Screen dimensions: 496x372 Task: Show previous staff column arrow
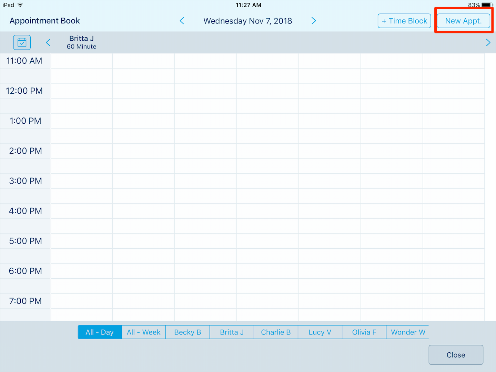[x=48, y=42]
